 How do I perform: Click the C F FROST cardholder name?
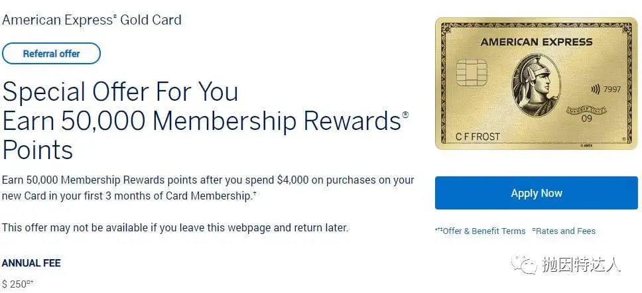(478, 137)
